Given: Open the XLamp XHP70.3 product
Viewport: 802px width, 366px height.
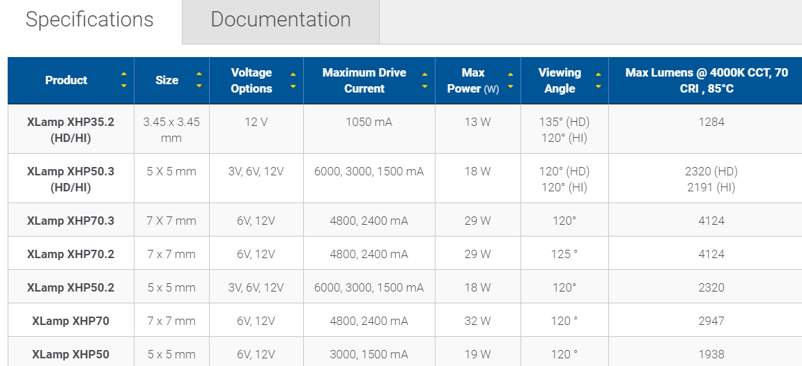Looking at the screenshot, I should point(70,221).
